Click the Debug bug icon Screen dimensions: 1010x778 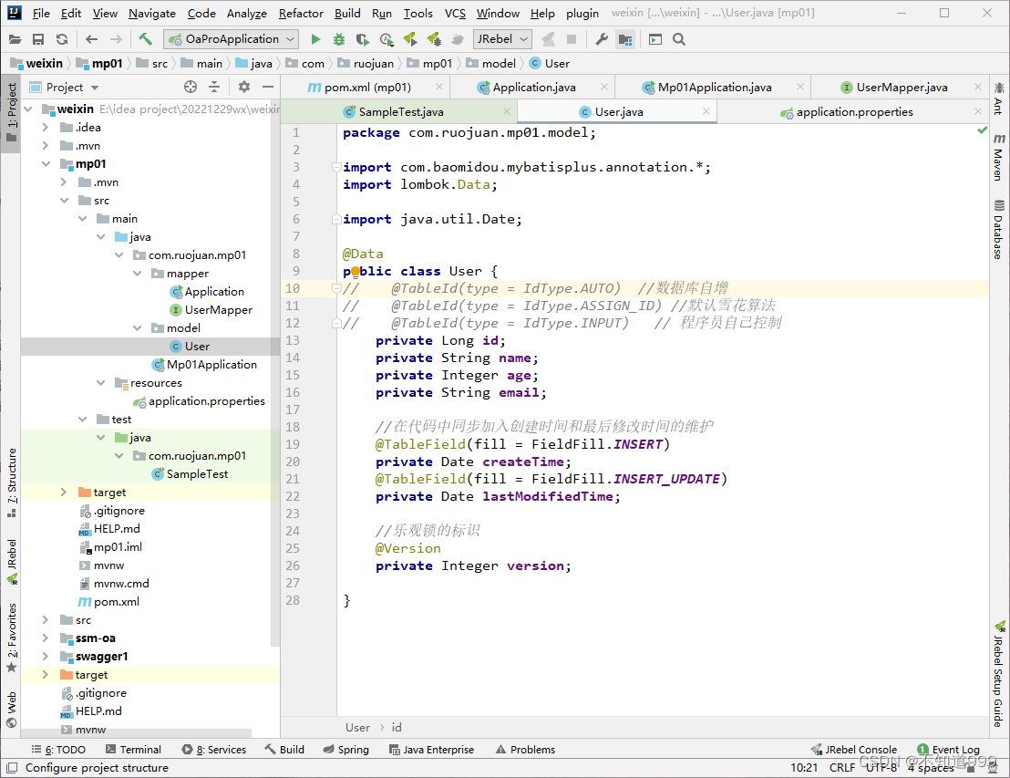click(x=339, y=39)
